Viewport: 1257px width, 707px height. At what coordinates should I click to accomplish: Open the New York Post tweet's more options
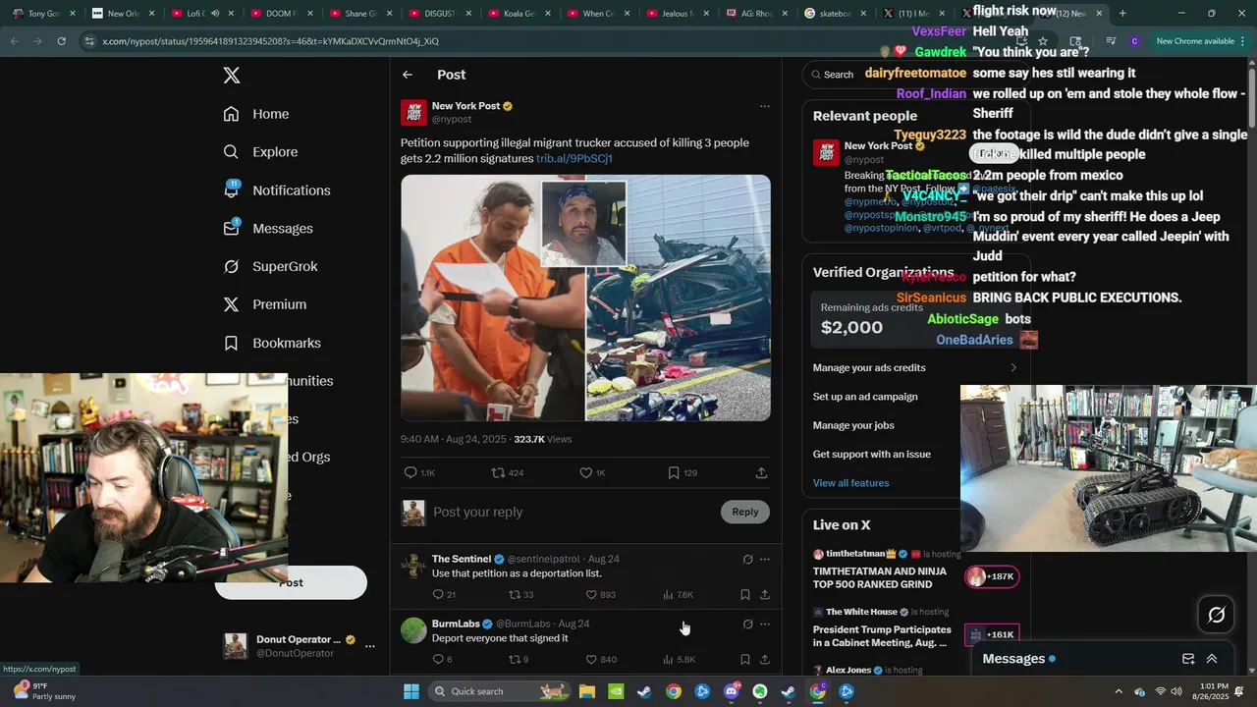click(x=765, y=106)
